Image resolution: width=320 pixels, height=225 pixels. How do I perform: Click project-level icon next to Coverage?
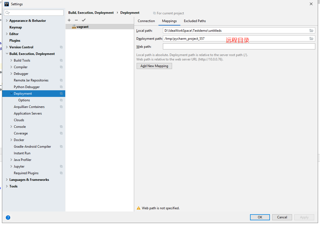click(61, 133)
